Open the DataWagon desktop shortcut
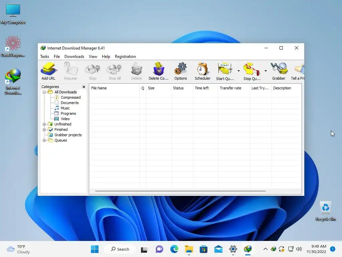This screenshot has height=257, width=342. coord(13,46)
